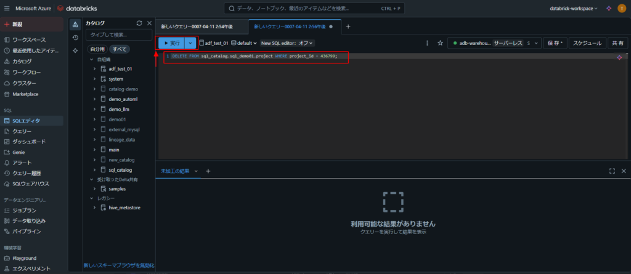This screenshot has height=274, width=631.
Task: Open 最近使用したアイテム in the sidebar
Action: (32, 50)
